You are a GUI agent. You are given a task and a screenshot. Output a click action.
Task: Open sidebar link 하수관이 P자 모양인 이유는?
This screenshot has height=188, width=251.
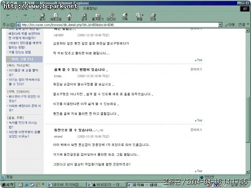coord(24,99)
